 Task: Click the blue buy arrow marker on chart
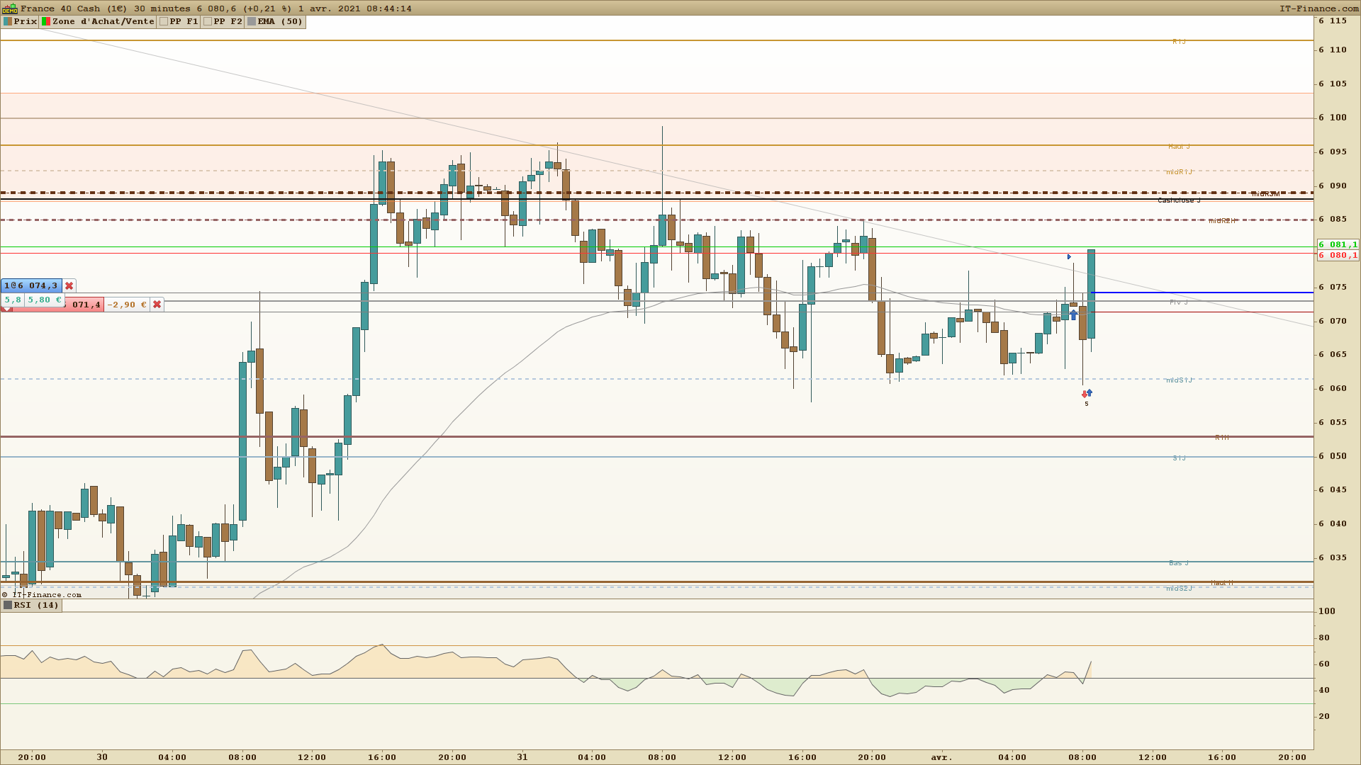(1073, 315)
